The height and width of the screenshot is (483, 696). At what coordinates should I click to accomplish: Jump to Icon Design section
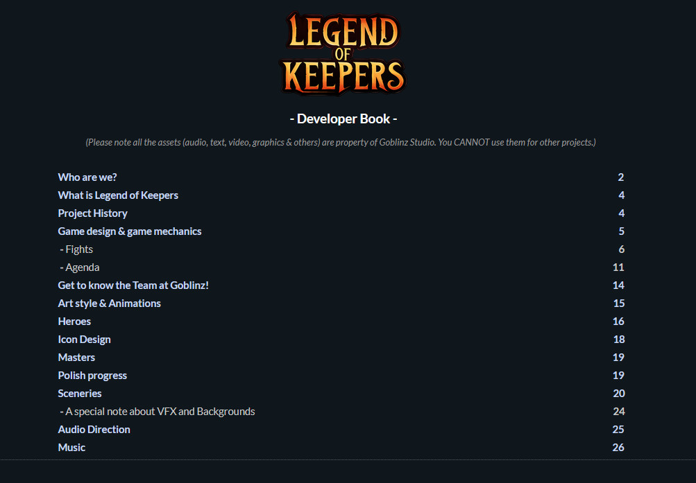click(x=85, y=340)
